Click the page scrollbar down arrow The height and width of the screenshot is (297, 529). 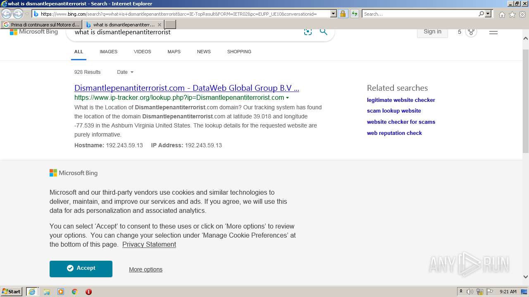click(526, 277)
